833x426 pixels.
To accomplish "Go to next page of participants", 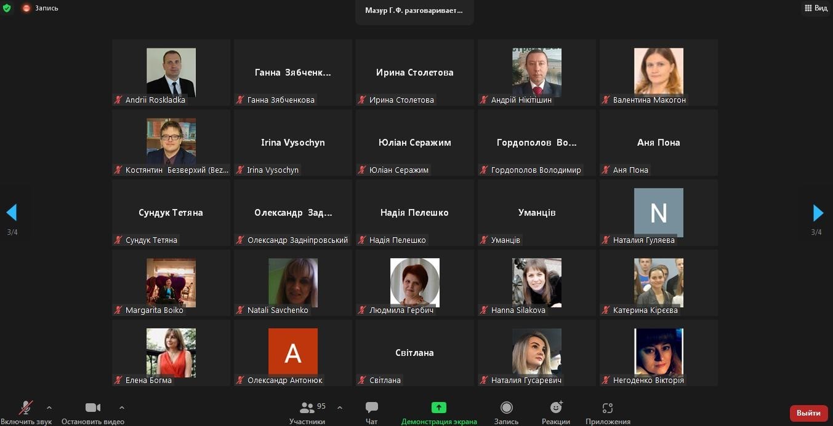I will coord(818,213).
